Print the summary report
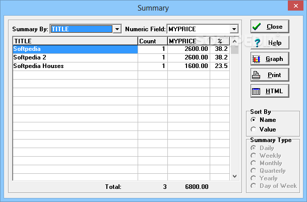The width and height of the screenshot is (307, 202). click(270, 75)
